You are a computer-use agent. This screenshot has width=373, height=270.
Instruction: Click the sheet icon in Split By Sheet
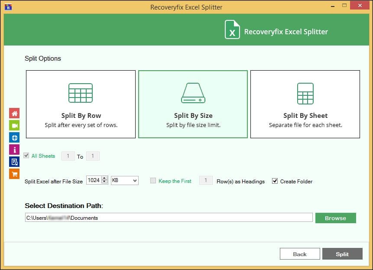pos(305,94)
